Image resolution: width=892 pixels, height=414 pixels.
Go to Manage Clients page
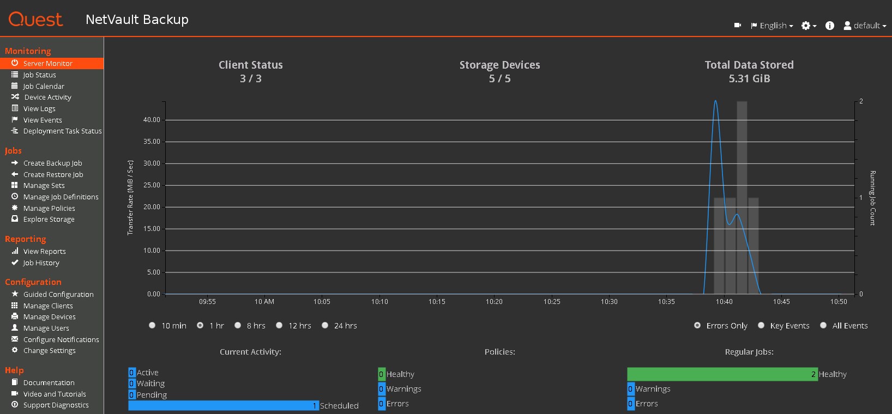48,306
